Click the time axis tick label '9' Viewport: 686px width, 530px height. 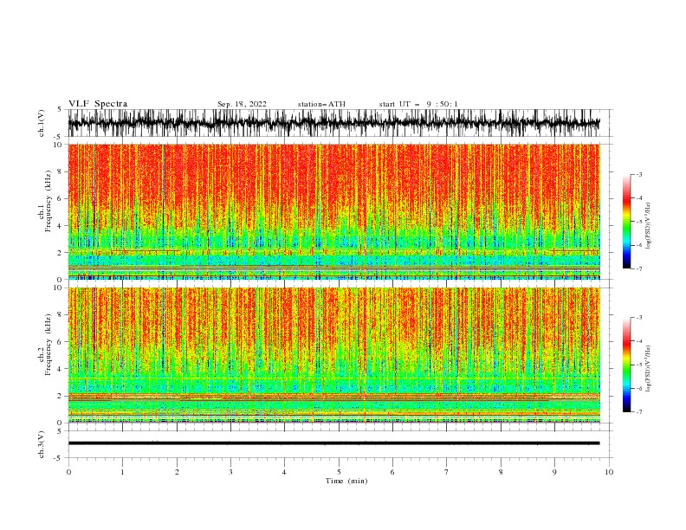pos(554,472)
